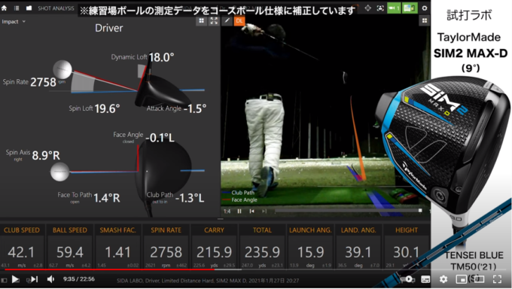Click the swing video scrub bar
The height and width of the screenshot is (289, 512).
click(348, 211)
